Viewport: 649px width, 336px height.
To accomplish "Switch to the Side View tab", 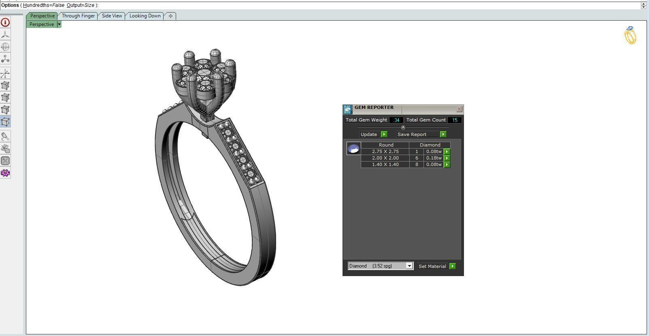I will point(112,16).
